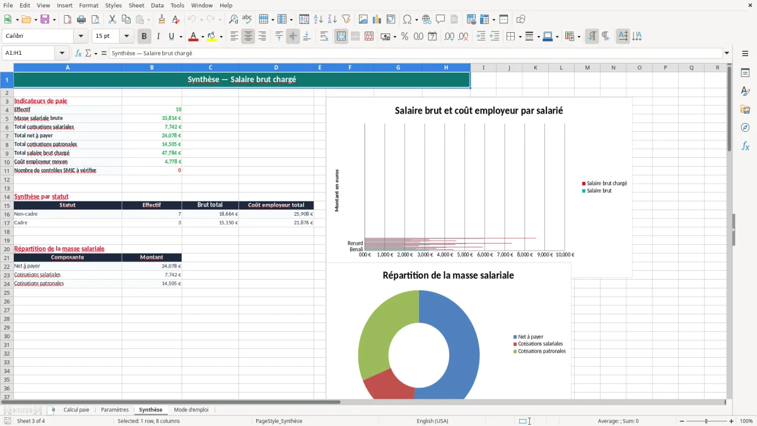Click the Name Box field

coord(29,53)
